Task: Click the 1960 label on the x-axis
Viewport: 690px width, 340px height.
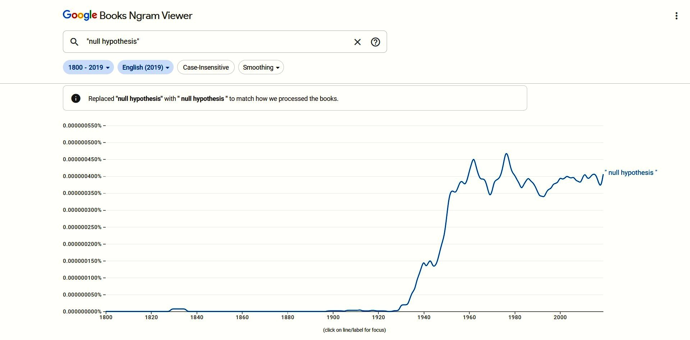Action: click(x=469, y=317)
